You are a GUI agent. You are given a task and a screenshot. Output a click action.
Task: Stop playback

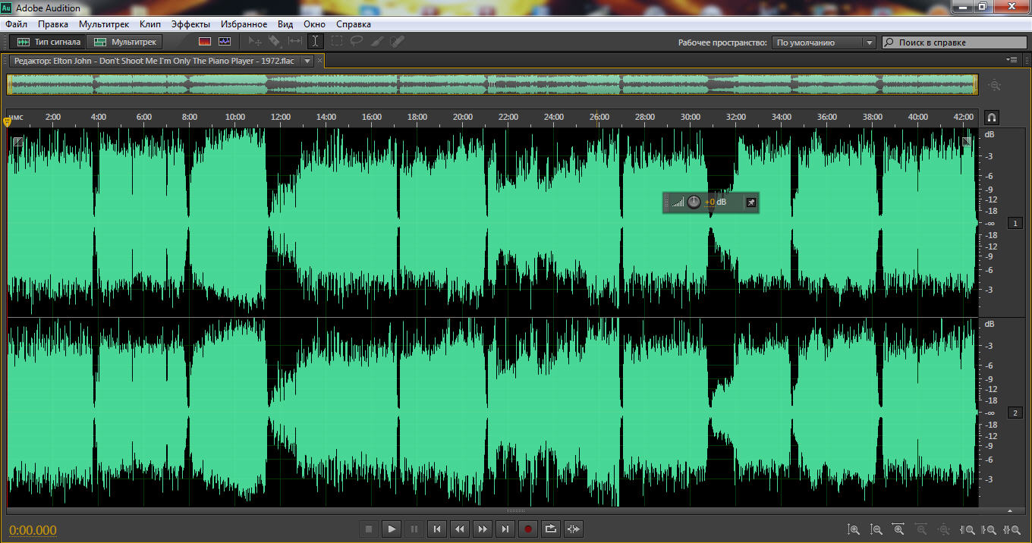[x=369, y=529]
